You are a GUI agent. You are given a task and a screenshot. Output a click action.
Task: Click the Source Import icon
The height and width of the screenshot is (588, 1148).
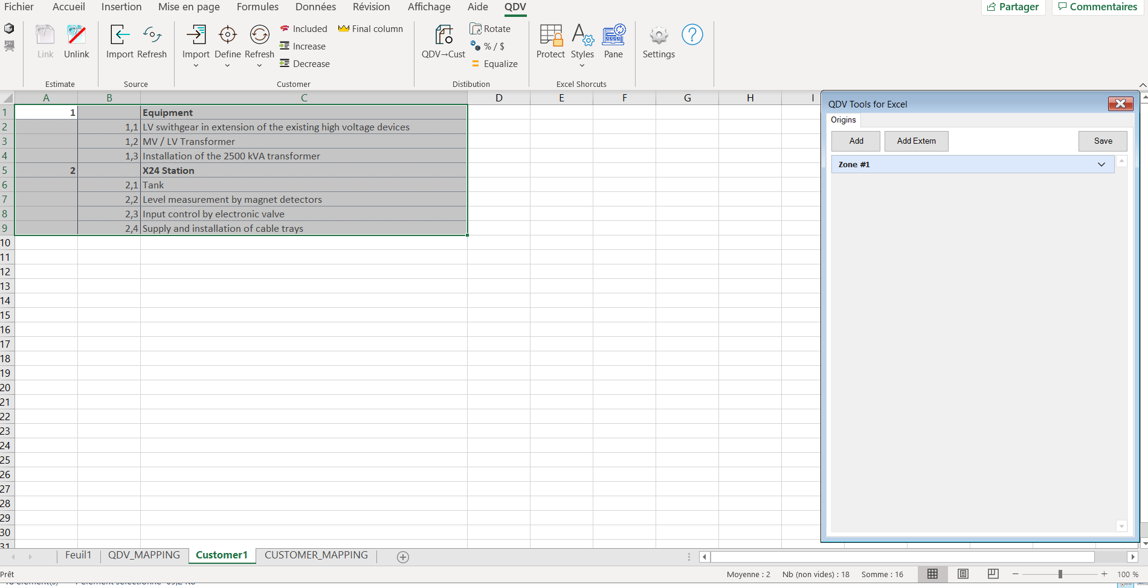pyautogui.click(x=120, y=36)
